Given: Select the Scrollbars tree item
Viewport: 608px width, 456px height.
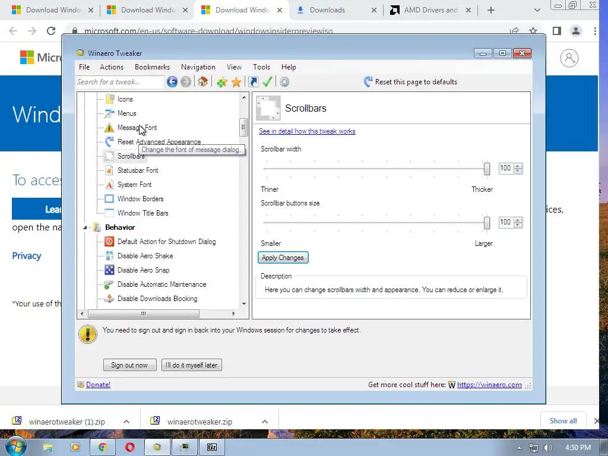Looking at the screenshot, I should click(131, 156).
